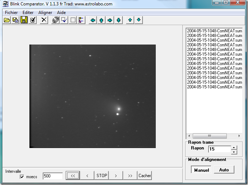Save with the yellow floppy disk icon

point(24,20)
